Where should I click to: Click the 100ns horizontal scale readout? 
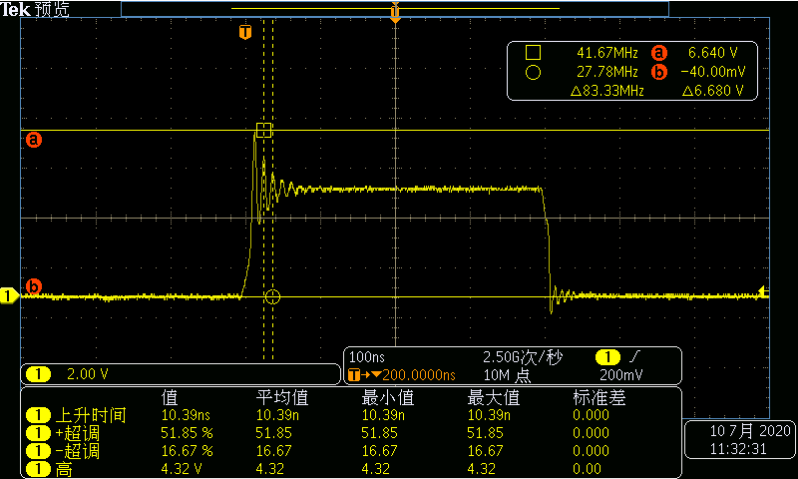[x=366, y=357]
